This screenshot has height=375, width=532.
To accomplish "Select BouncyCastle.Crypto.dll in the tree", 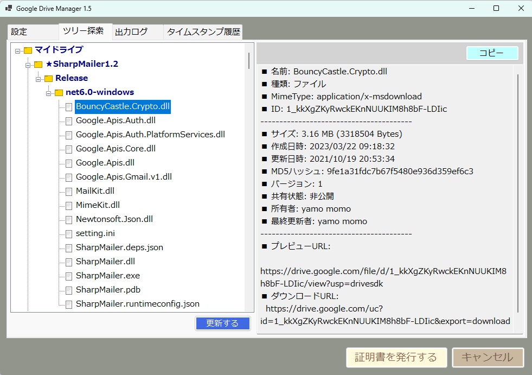I will click(123, 106).
